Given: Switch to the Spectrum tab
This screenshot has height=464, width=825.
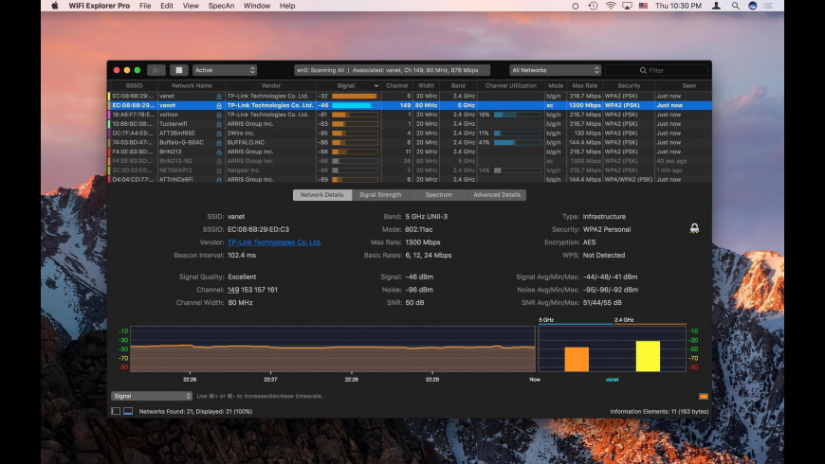Looking at the screenshot, I should 438,195.
